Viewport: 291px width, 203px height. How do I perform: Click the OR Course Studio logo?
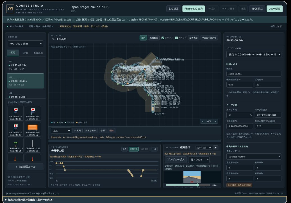tap(10, 9)
